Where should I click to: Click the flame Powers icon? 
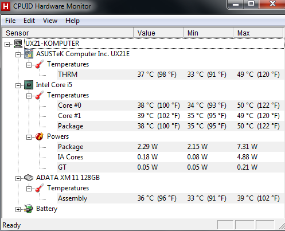pos(40,136)
